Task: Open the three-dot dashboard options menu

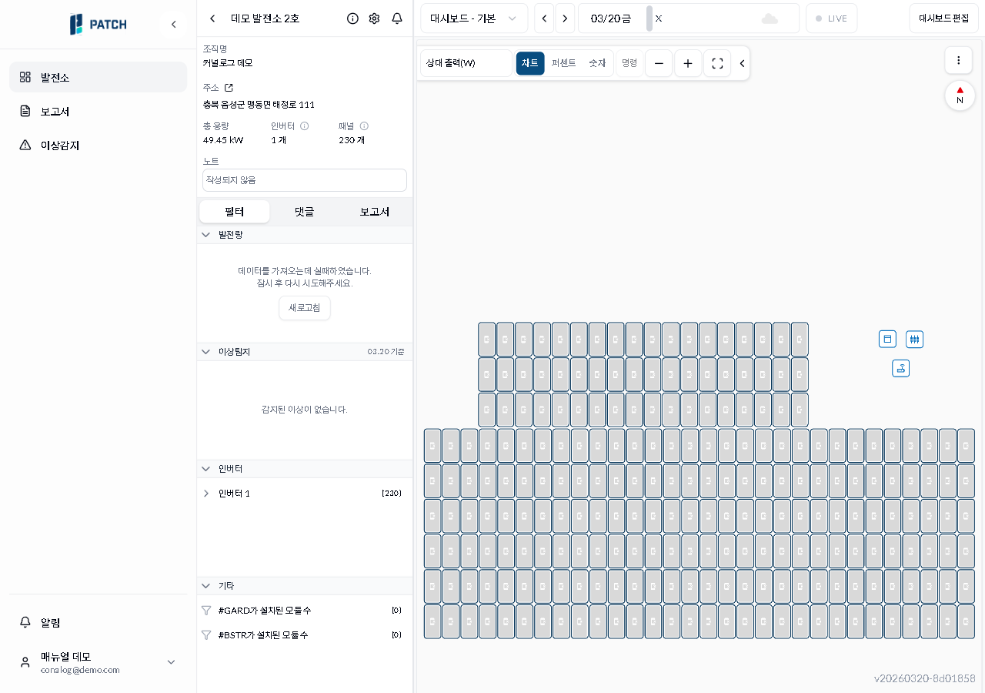Action: tap(958, 60)
